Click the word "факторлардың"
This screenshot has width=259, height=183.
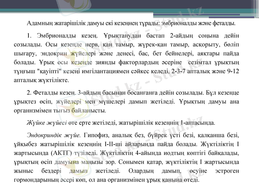coord(139,62)
